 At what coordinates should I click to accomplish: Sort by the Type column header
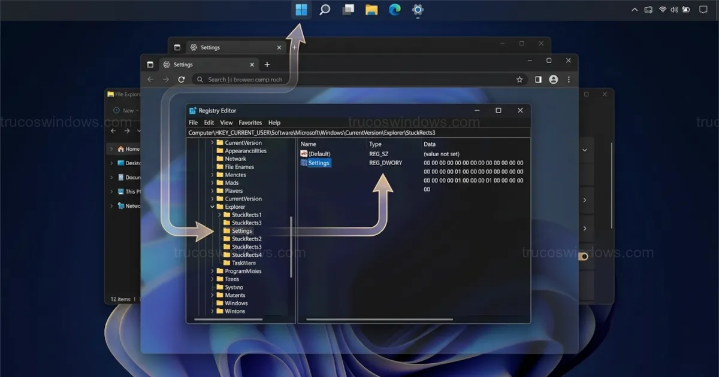pyautogui.click(x=375, y=144)
